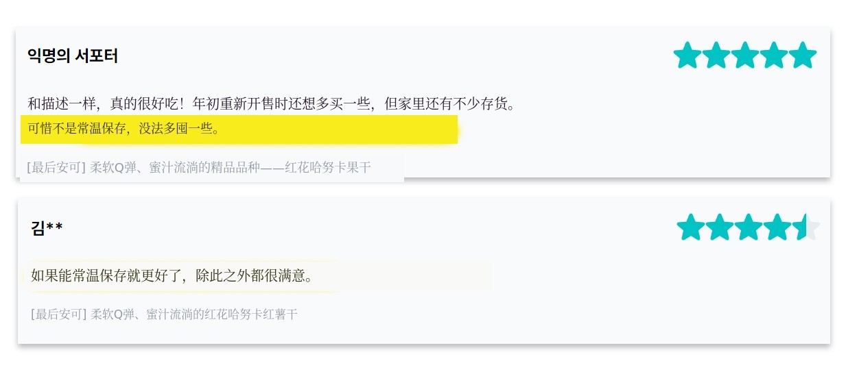The image size is (846, 374).
Task: Select the fifth star of 익명의 서포터's rating
Action: [803, 55]
